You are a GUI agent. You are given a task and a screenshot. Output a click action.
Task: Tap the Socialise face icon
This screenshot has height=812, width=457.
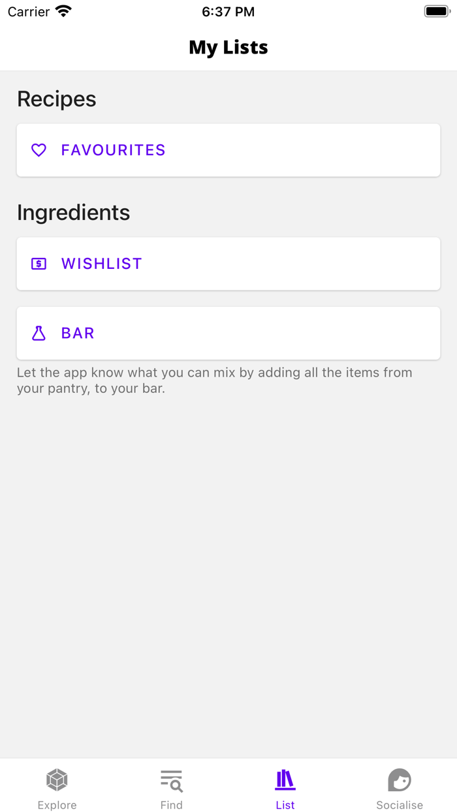coord(400,779)
